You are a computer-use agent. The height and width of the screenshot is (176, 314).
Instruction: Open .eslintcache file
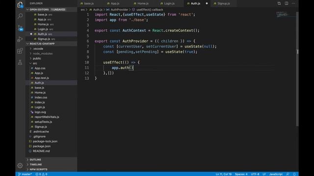(41, 132)
